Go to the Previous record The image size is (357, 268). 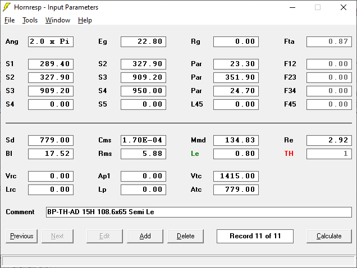tap(22, 236)
